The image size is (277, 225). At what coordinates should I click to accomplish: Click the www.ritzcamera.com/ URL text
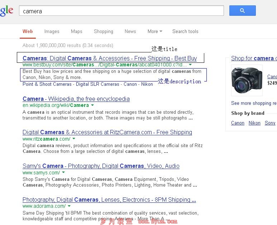(x=47, y=139)
